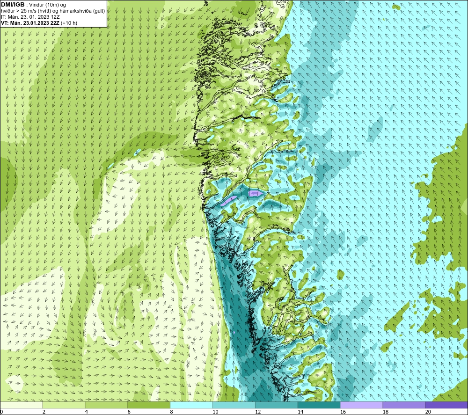Click the legend scale label 2

44,412
